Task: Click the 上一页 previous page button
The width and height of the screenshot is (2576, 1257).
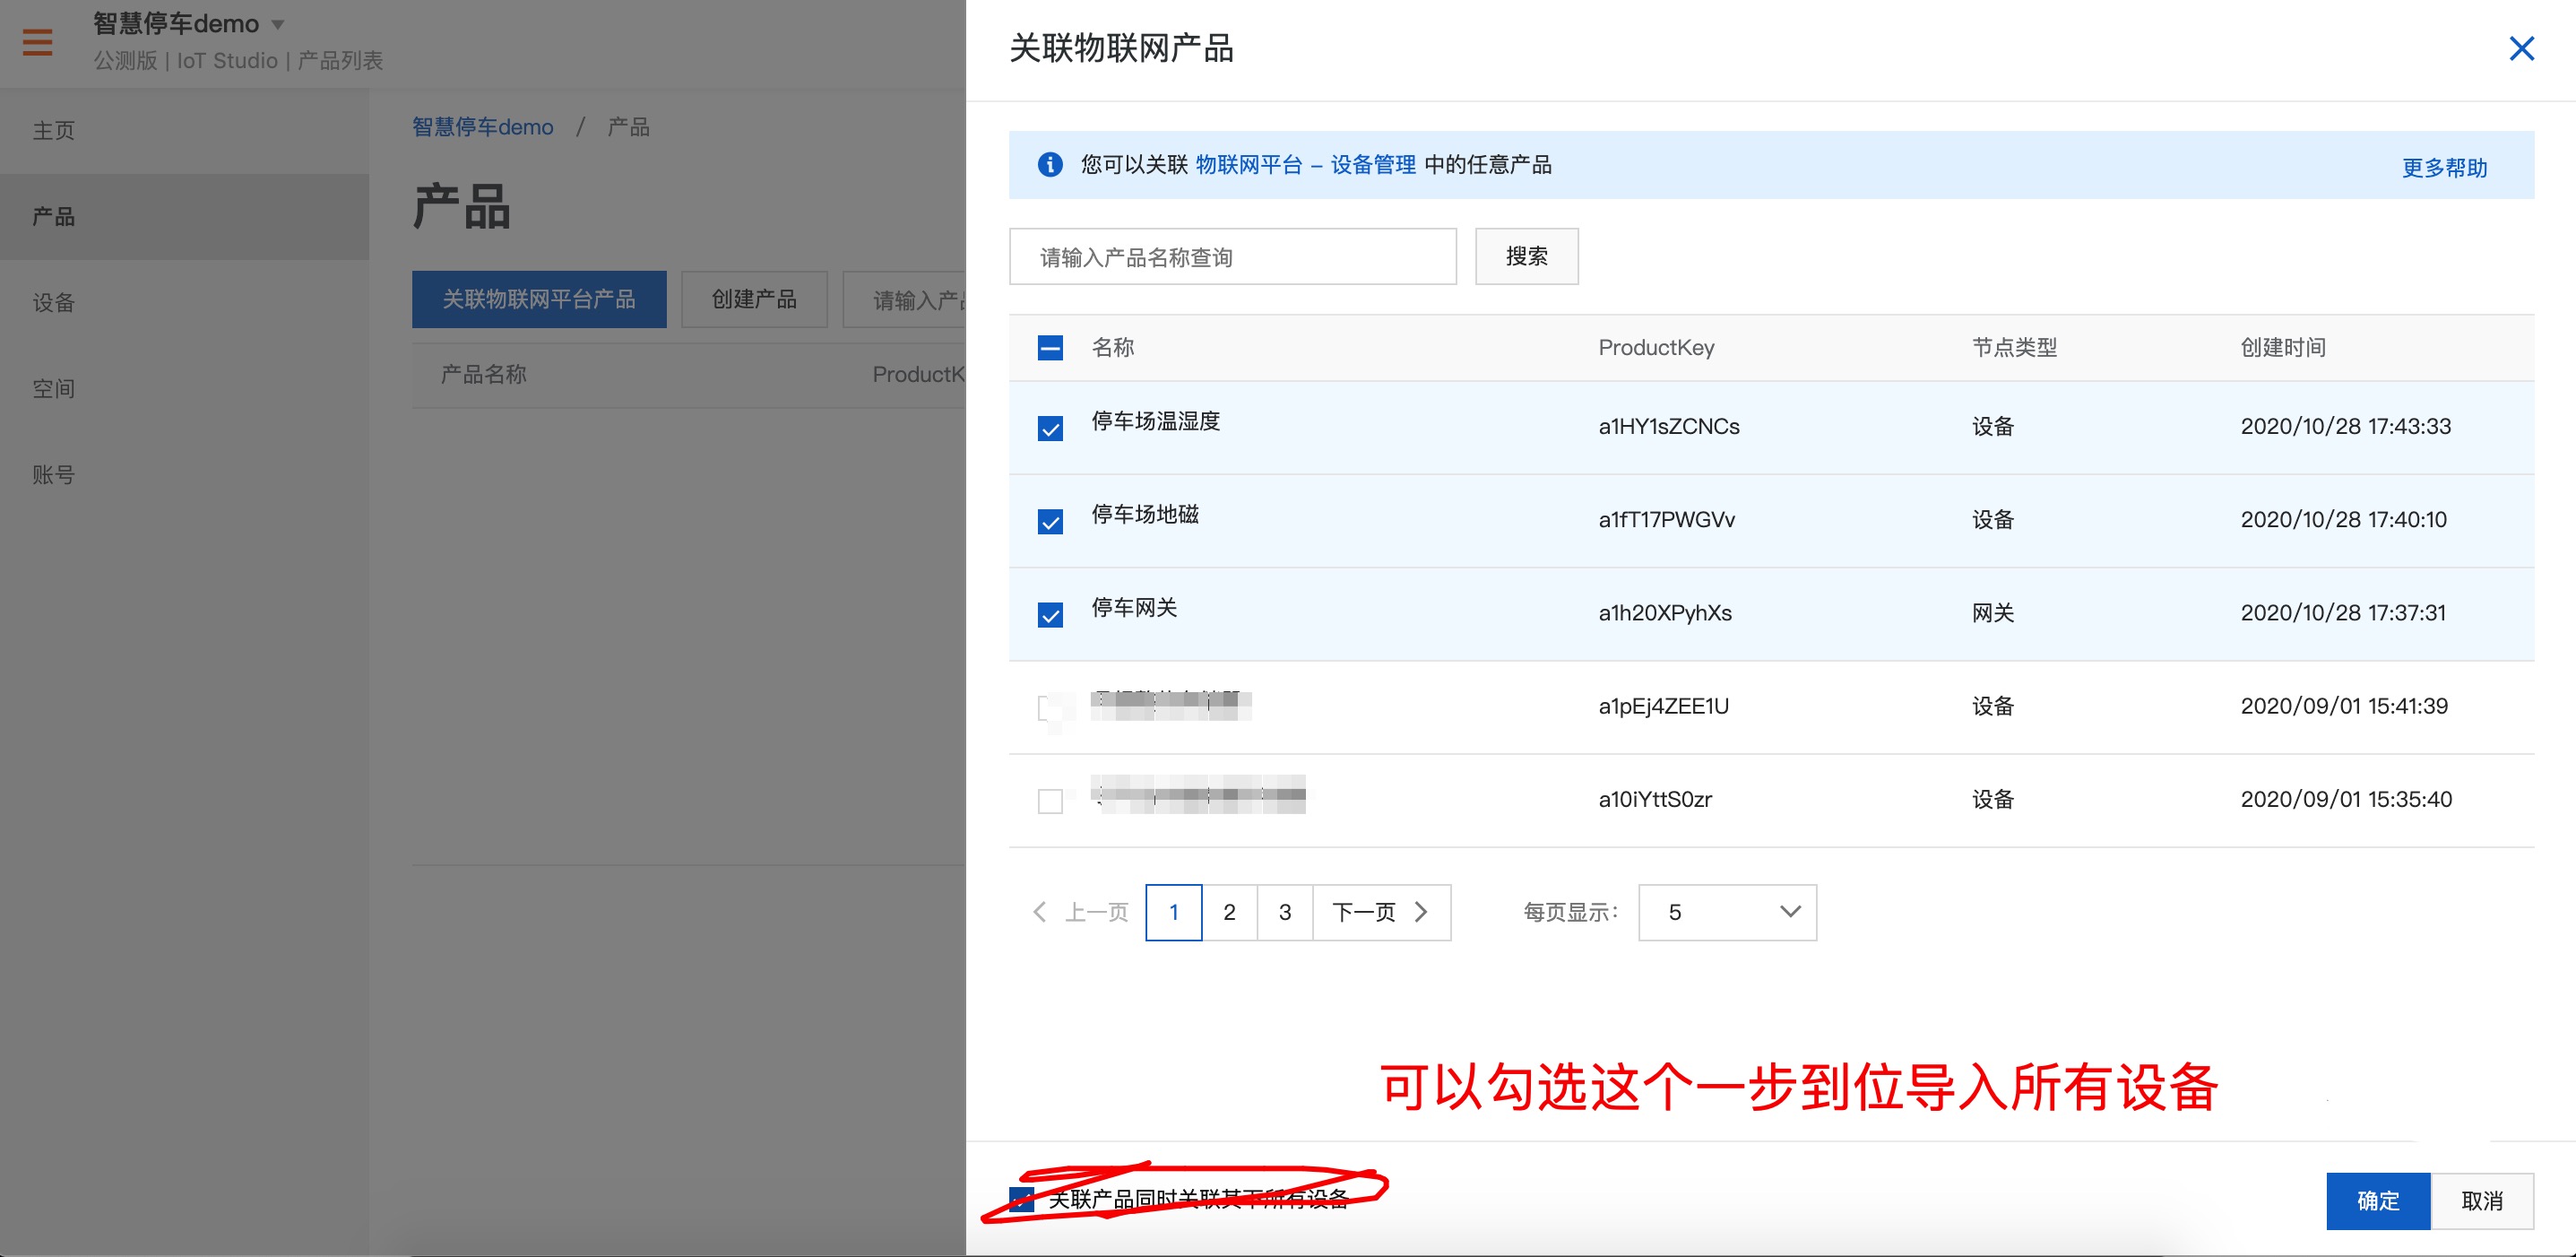Action: click(x=1080, y=912)
